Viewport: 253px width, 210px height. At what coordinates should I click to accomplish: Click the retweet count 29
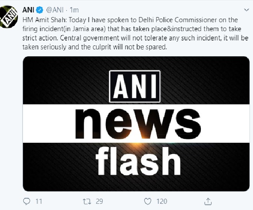coord(99,201)
